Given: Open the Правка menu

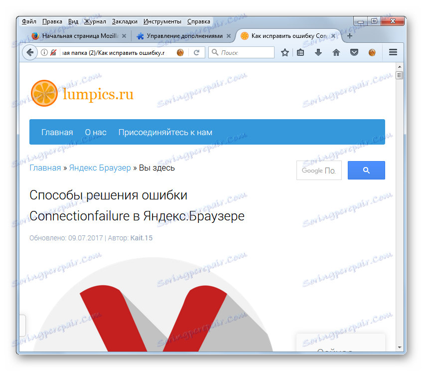Looking at the screenshot, I should [x=52, y=21].
